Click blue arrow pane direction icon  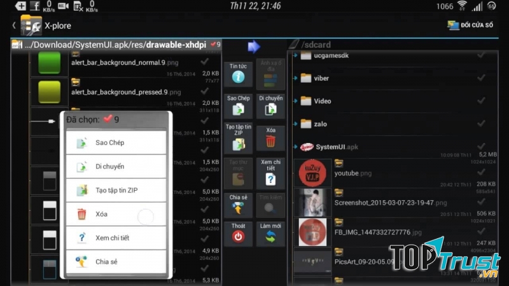253,46
